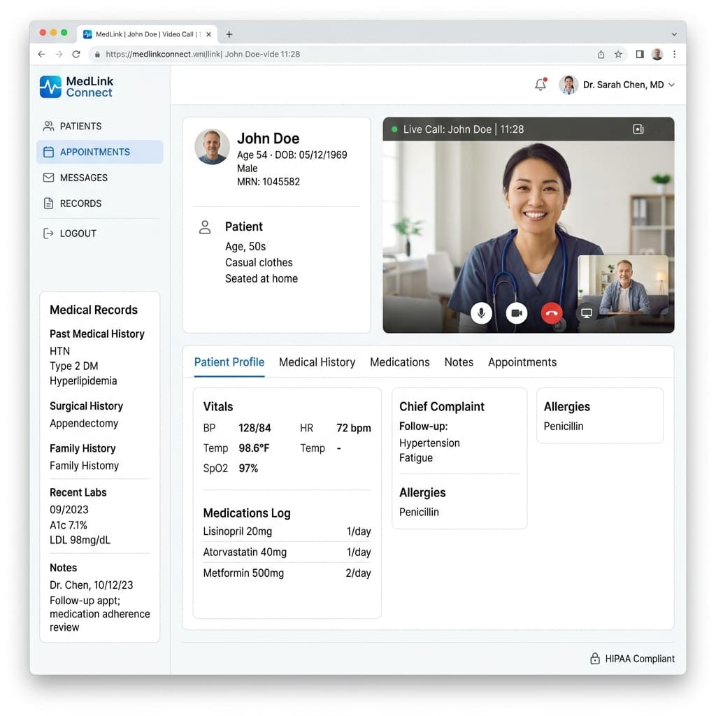Click the Dr. Chen, 10/12/23 note entry
The width and height of the screenshot is (716, 716).
tap(92, 585)
